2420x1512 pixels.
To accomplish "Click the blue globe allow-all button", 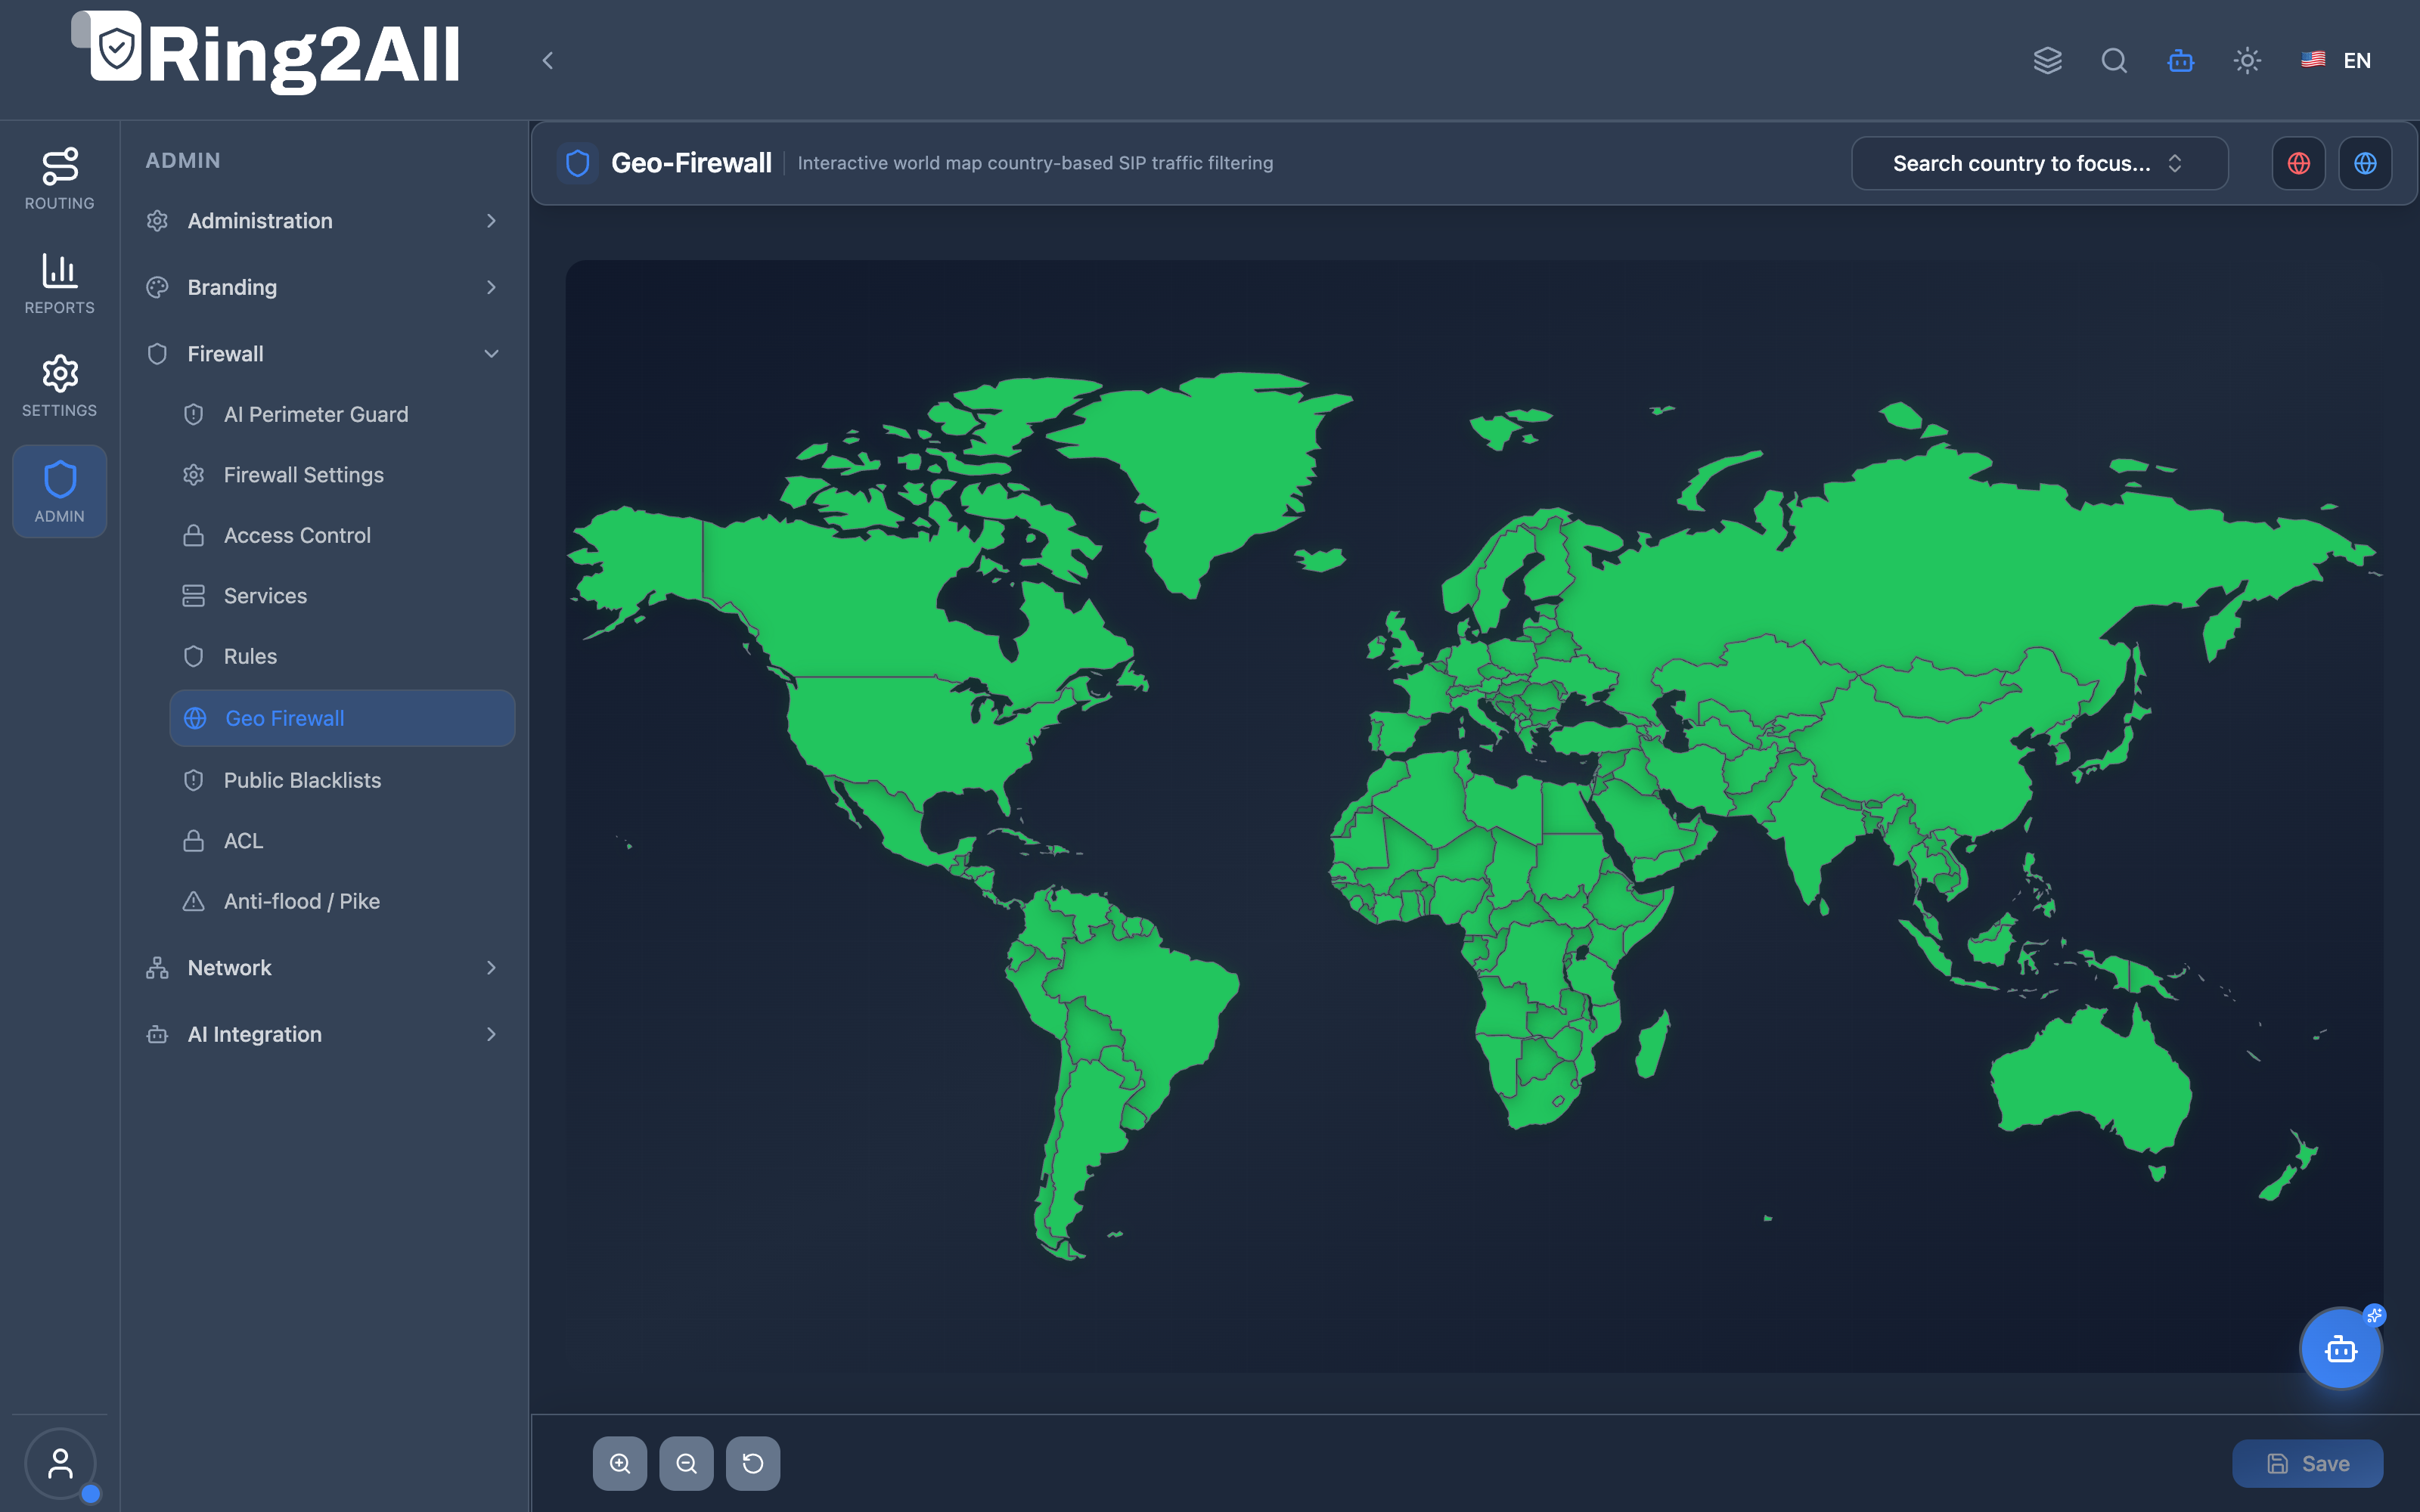I will [x=2365, y=163].
